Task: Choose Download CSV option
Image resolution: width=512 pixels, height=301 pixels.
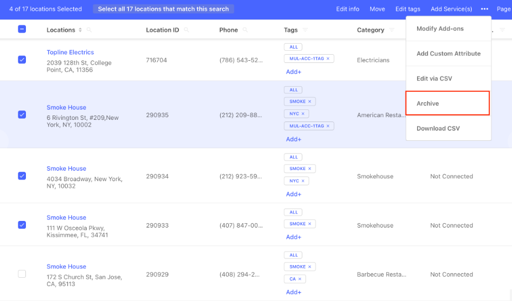Action: click(x=449, y=129)
